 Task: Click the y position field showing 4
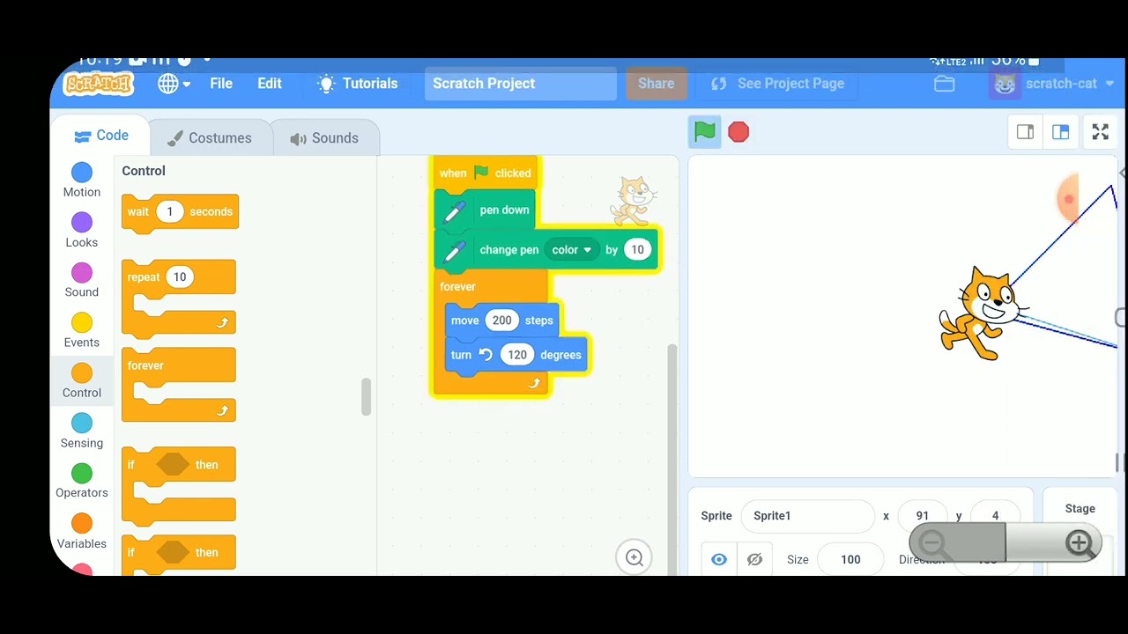[995, 516]
